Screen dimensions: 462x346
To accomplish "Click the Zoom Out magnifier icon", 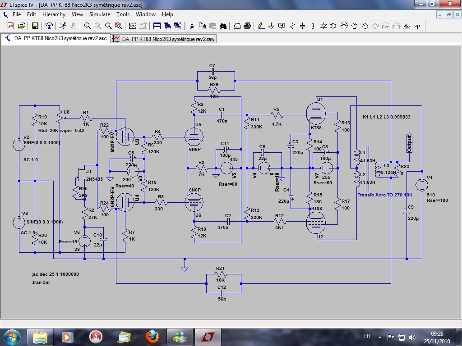I will click(108, 26).
